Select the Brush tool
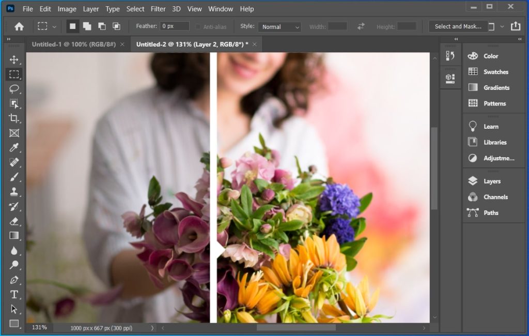 14,177
